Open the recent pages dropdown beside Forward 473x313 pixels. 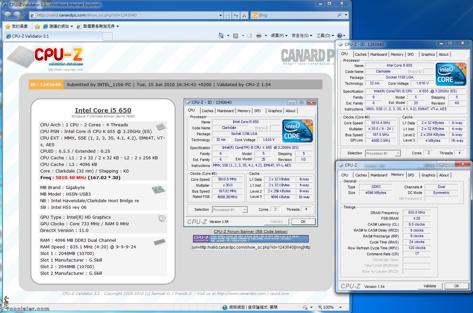(24, 15)
